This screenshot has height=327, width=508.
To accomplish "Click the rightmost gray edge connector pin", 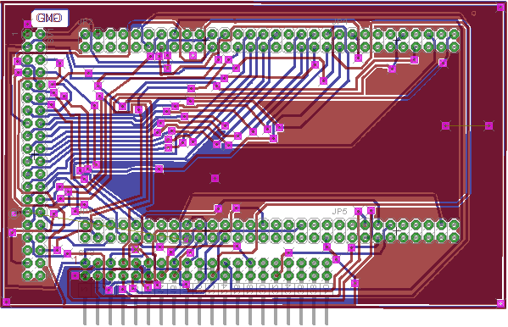I will click(x=327, y=312).
